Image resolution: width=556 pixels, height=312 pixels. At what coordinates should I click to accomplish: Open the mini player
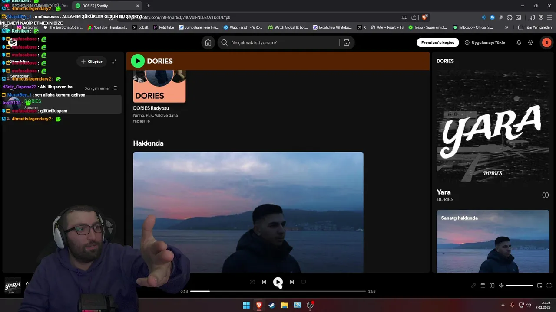540,286
